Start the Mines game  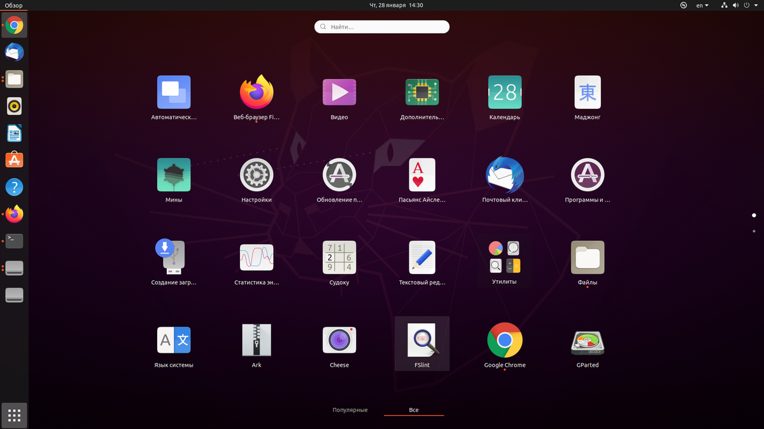point(174,175)
